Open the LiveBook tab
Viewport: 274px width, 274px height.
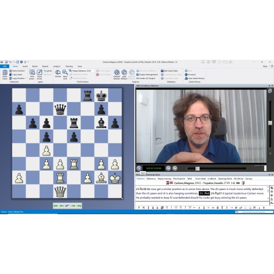click(212, 179)
